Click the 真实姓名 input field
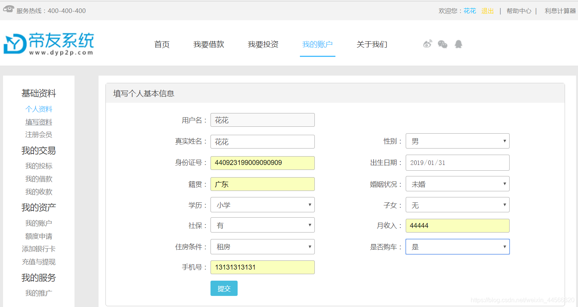Screen dimensions: 578x307 [262, 142]
